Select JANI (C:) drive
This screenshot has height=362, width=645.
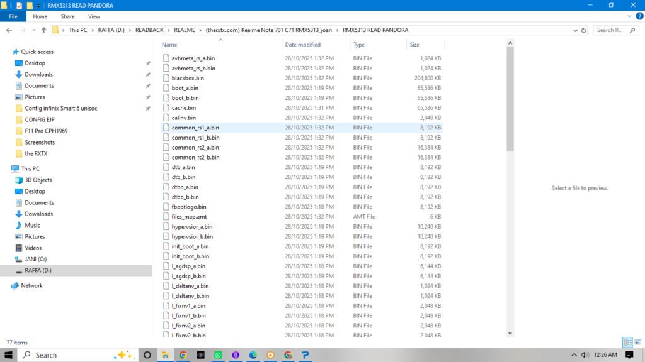pos(35,259)
